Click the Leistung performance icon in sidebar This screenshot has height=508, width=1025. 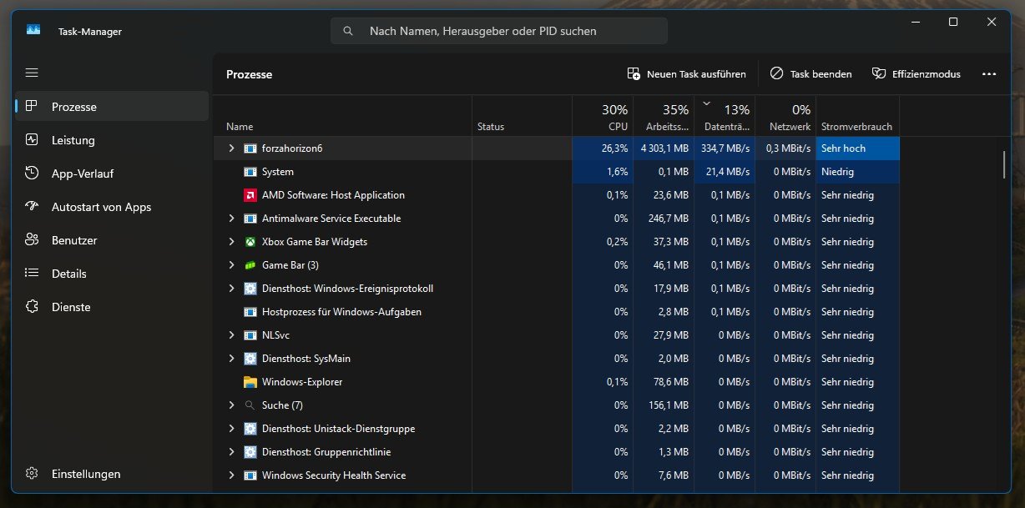point(32,140)
